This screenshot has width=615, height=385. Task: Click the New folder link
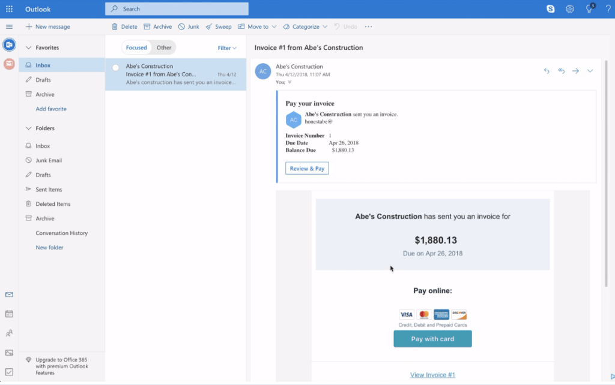[x=49, y=247]
